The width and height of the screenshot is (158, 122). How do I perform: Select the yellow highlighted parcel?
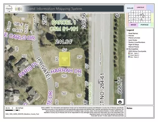(x=65, y=59)
